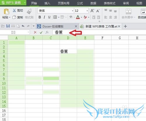
Task: Align text to bottom
Action: click(x=115, y=11)
